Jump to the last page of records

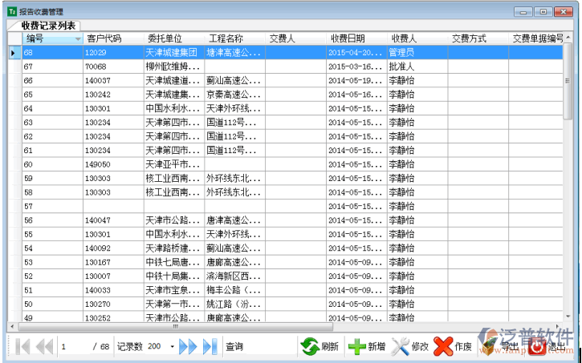click(210, 347)
